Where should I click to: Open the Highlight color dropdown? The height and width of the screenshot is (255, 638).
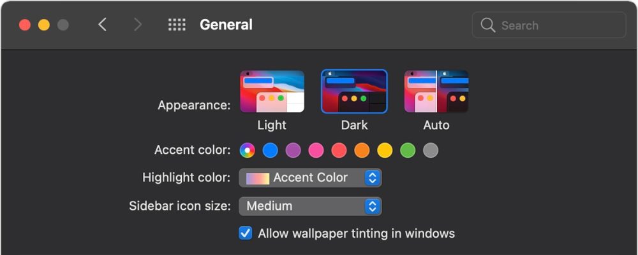click(310, 178)
